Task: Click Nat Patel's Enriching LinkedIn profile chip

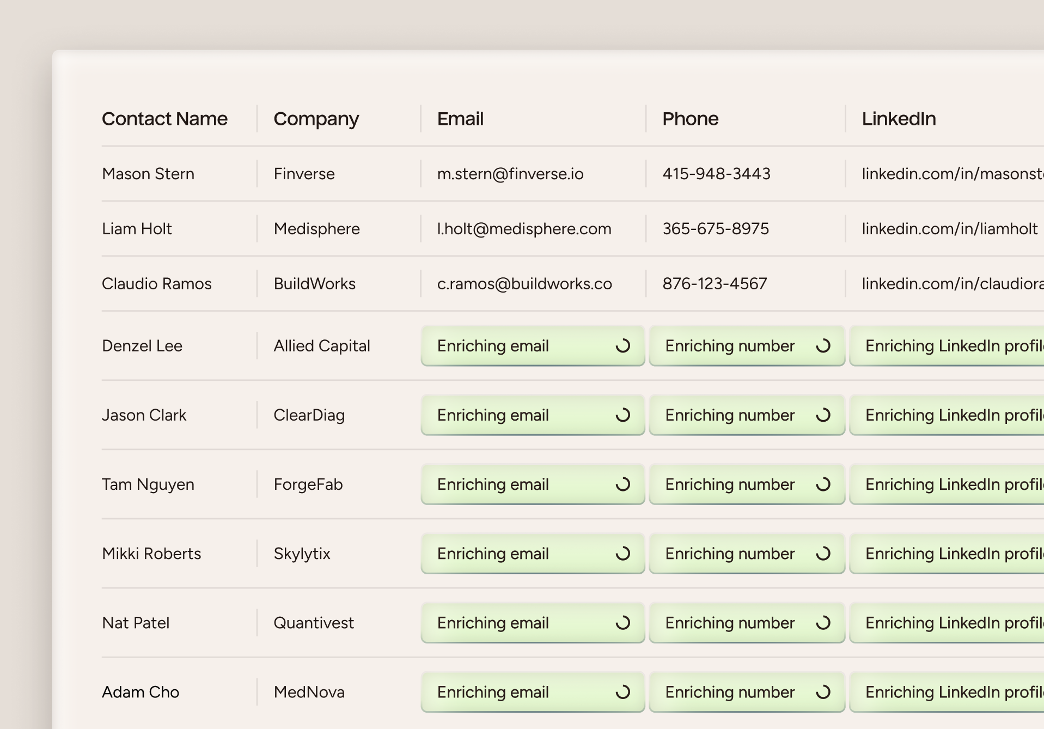Action: click(x=947, y=623)
